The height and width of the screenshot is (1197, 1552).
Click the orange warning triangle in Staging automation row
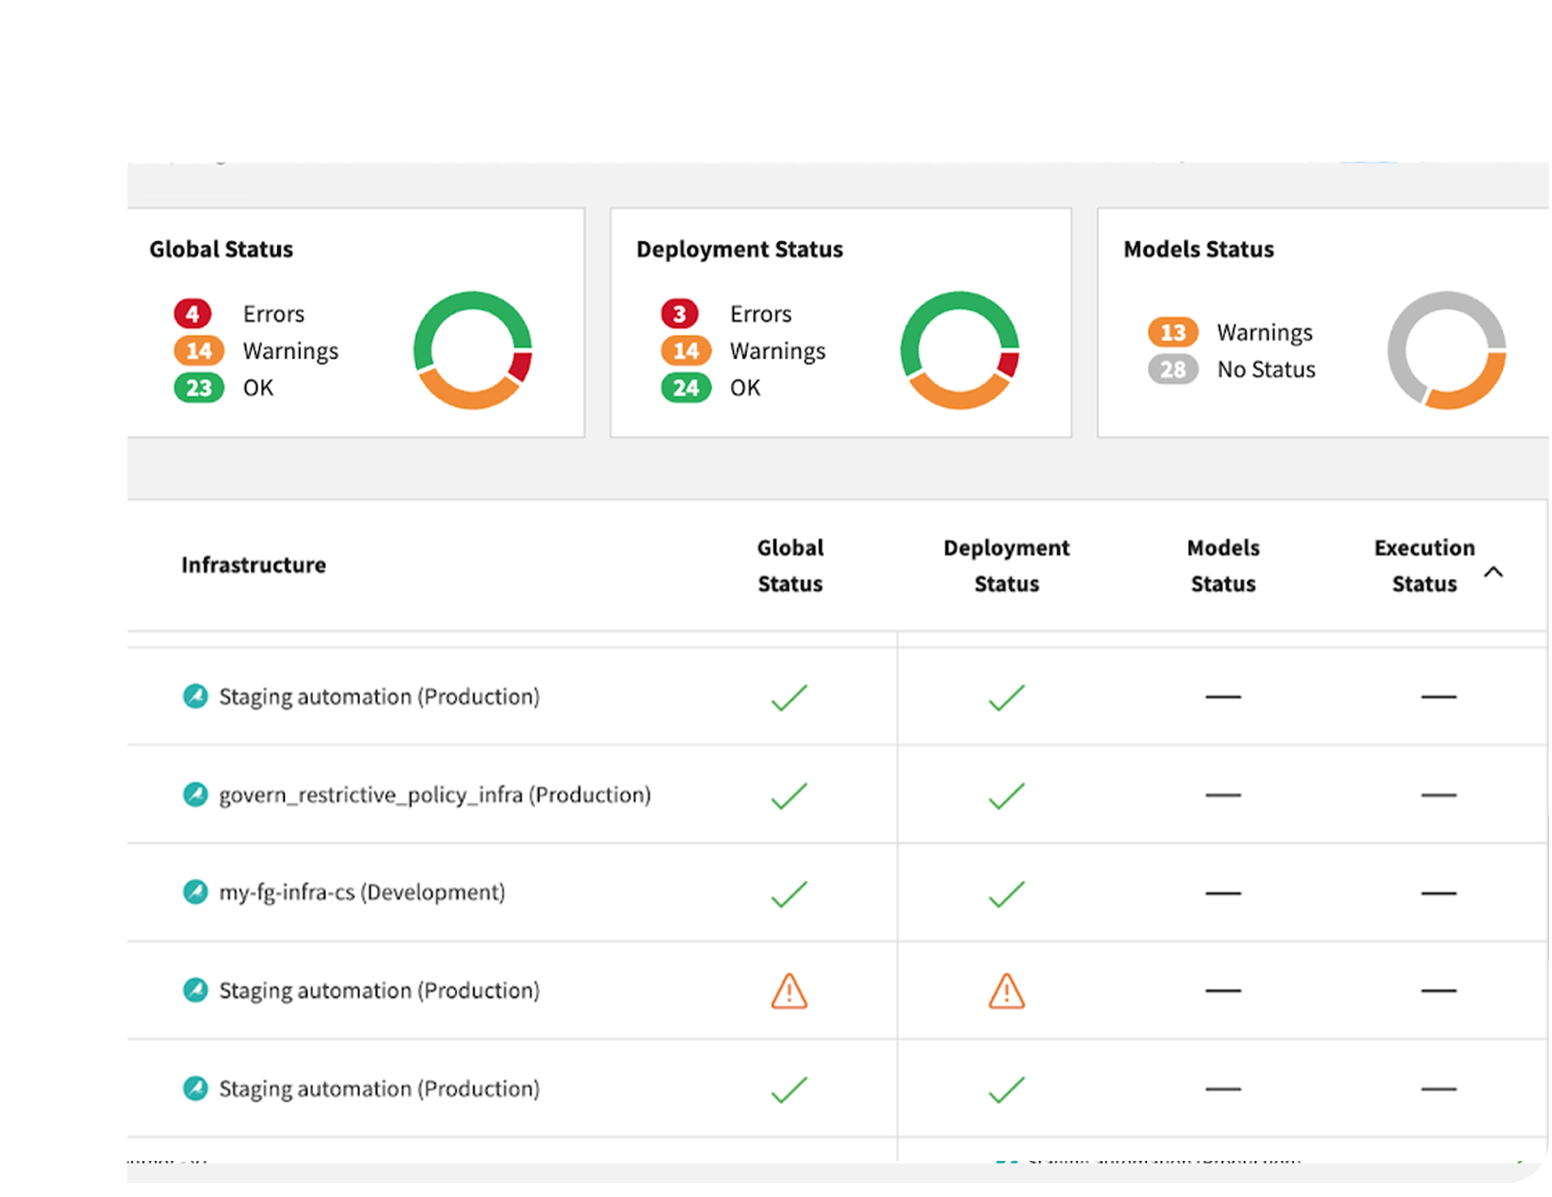789,991
